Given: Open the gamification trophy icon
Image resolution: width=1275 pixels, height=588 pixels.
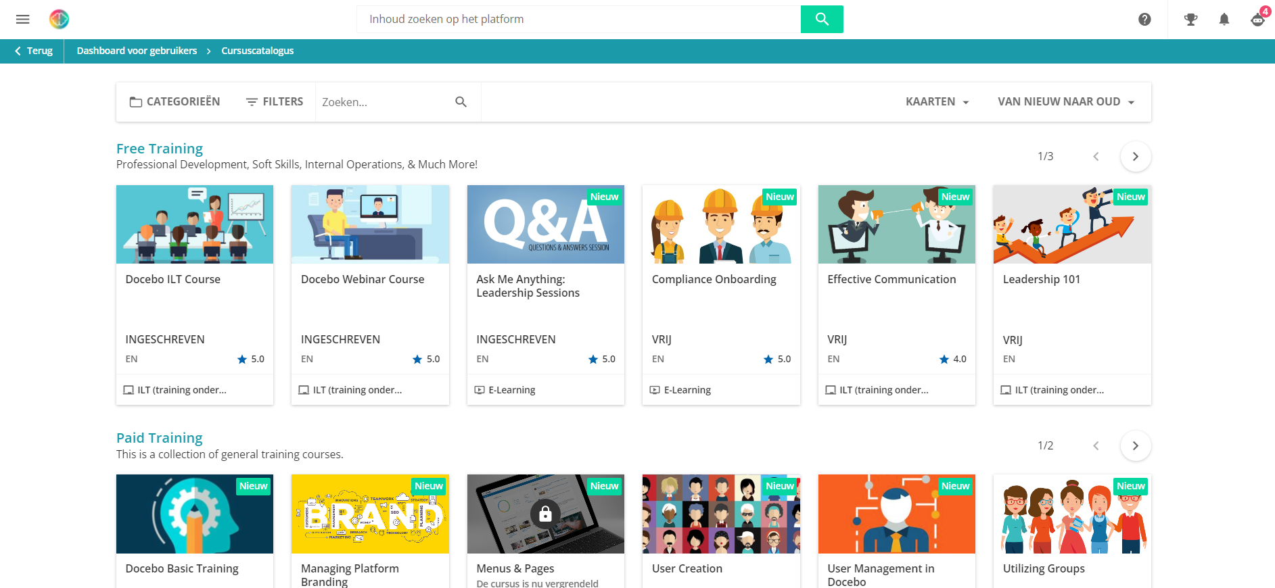Looking at the screenshot, I should pos(1190,20).
